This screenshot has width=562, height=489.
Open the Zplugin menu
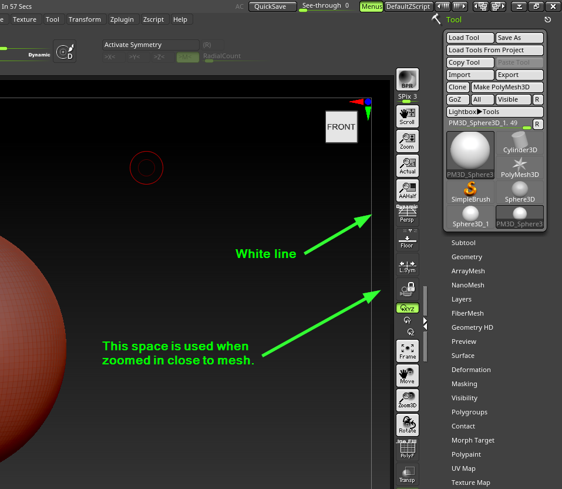point(122,19)
